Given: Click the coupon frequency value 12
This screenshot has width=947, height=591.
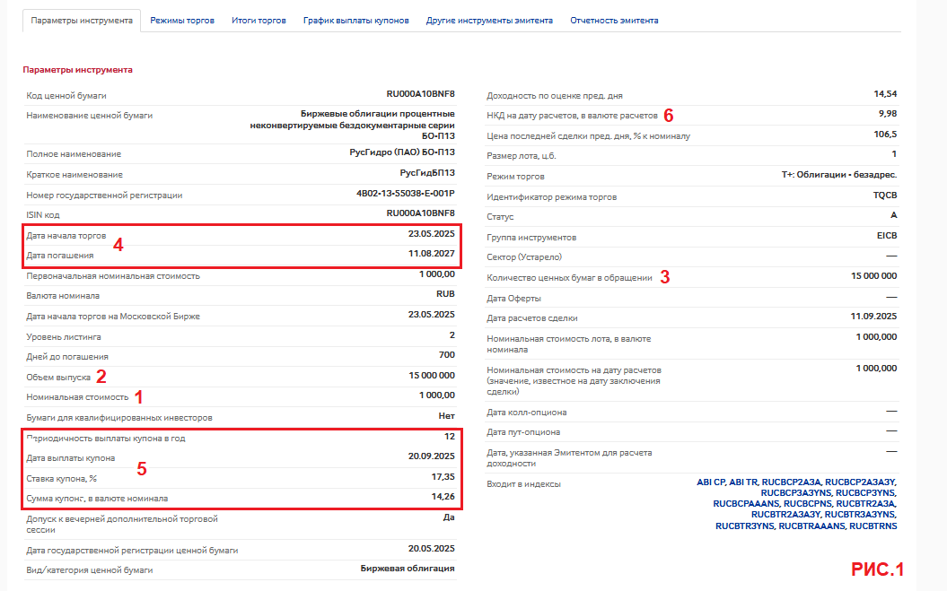Looking at the screenshot, I should tap(450, 437).
